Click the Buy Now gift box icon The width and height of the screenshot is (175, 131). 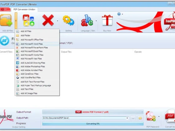tap(107, 20)
